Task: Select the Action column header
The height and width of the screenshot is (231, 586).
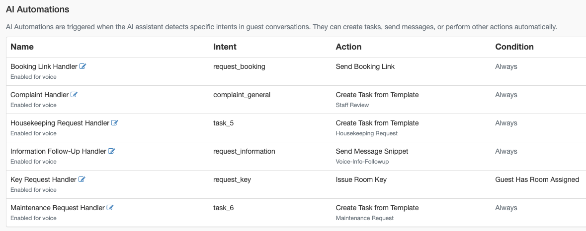Action: [x=348, y=47]
